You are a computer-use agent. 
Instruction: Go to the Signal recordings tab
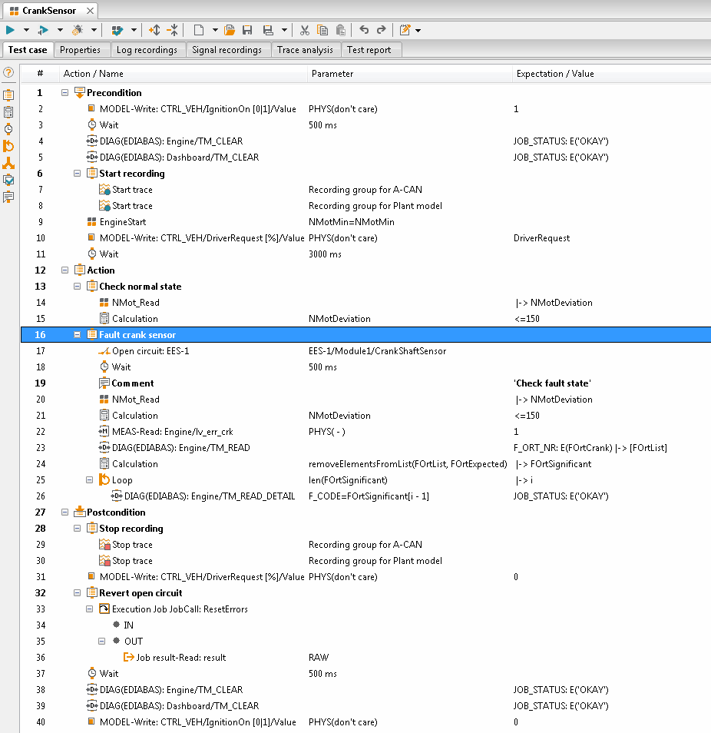(x=227, y=50)
